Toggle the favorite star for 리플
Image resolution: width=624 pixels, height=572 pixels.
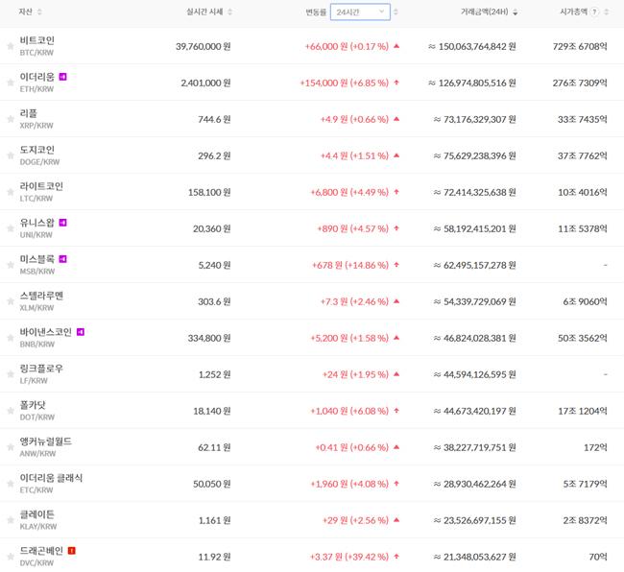(x=11, y=118)
